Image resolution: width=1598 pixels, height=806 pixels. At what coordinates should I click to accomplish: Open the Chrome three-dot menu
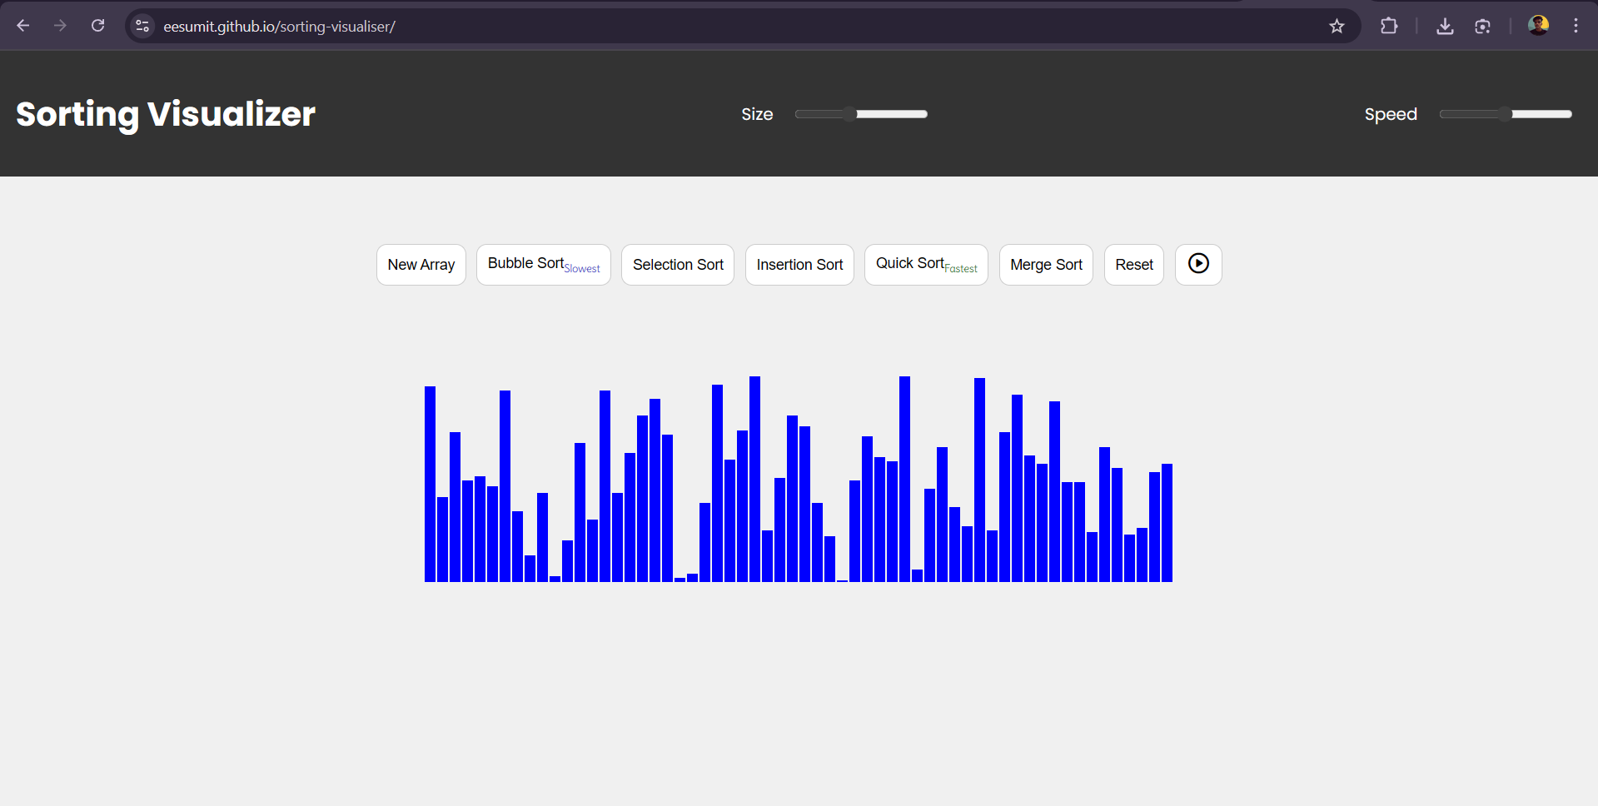pos(1576,26)
